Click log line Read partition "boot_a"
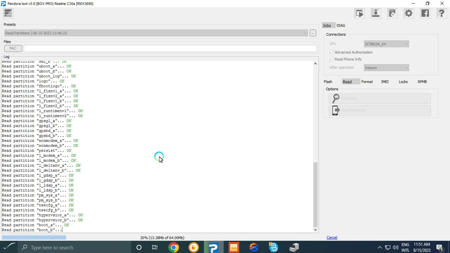 click(36, 225)
